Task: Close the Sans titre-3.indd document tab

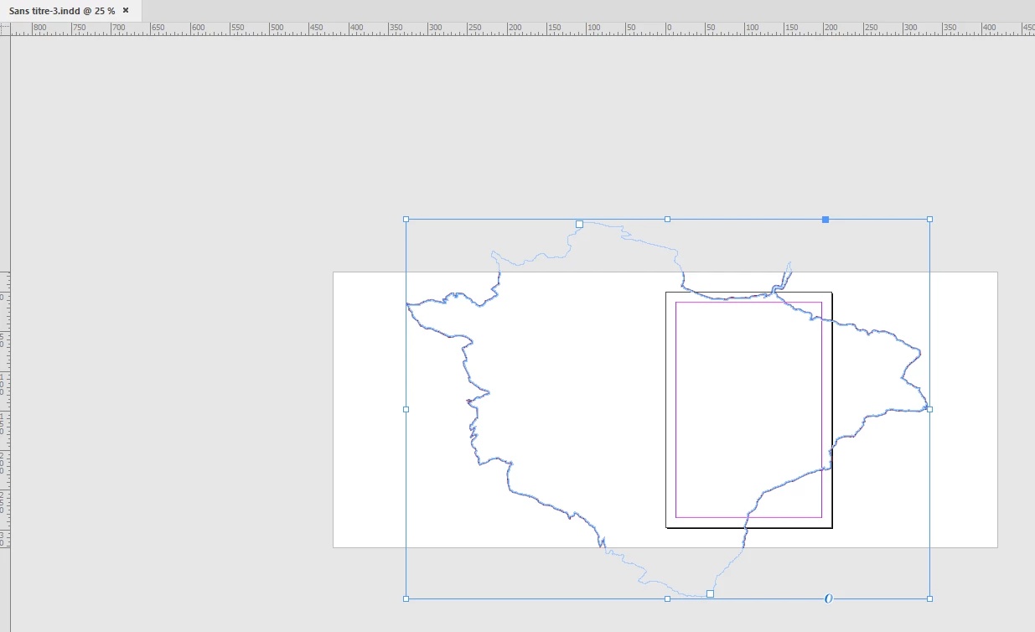Action: [x=126, y=11]
